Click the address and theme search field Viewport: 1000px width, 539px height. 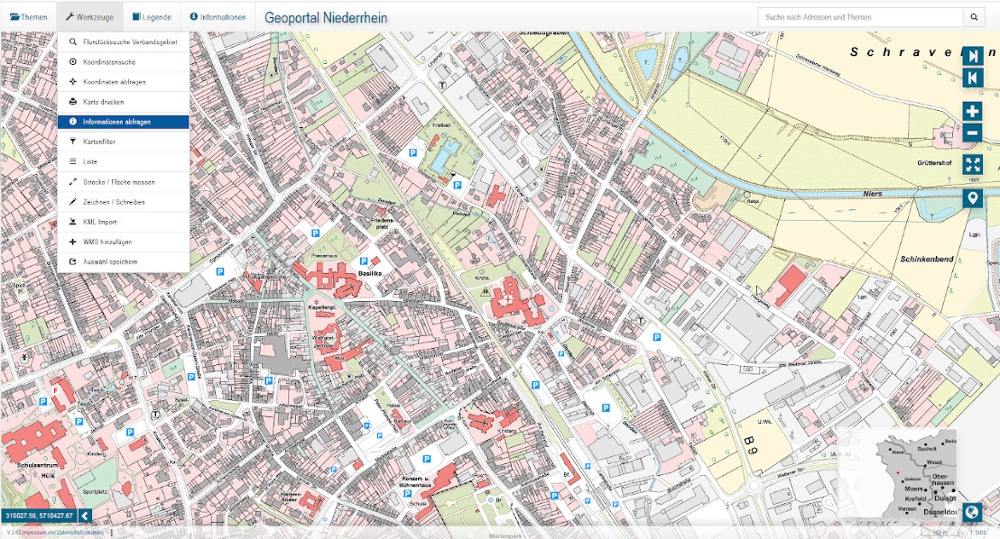click(860, 17)
